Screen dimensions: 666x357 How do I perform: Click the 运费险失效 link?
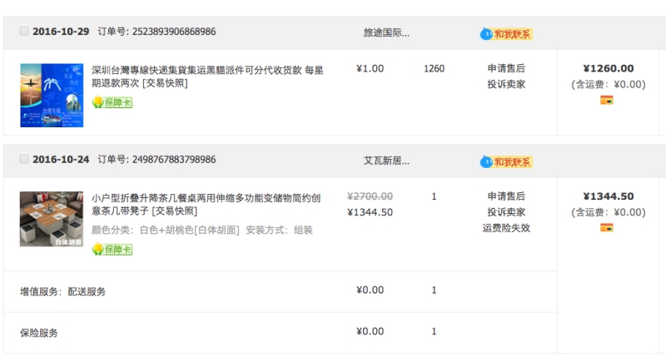[506, 228]
